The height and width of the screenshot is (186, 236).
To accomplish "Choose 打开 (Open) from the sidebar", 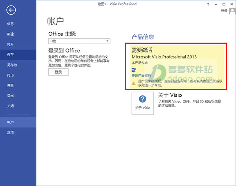I will (x=10, y=44).
